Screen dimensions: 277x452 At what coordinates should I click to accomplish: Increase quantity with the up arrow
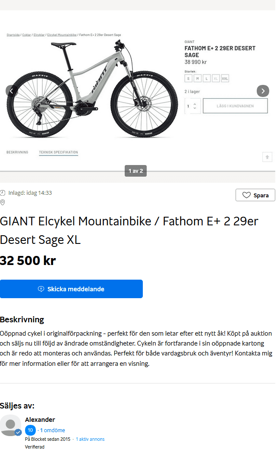[x=195, y=103]
